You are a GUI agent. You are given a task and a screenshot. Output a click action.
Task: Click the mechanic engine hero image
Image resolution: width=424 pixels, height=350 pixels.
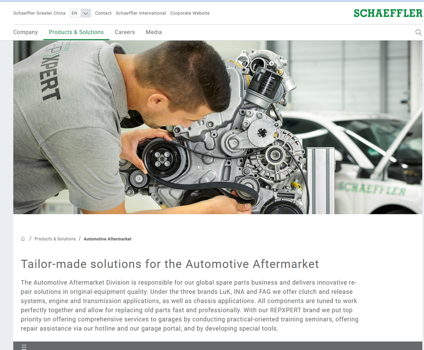coord(218,127)
